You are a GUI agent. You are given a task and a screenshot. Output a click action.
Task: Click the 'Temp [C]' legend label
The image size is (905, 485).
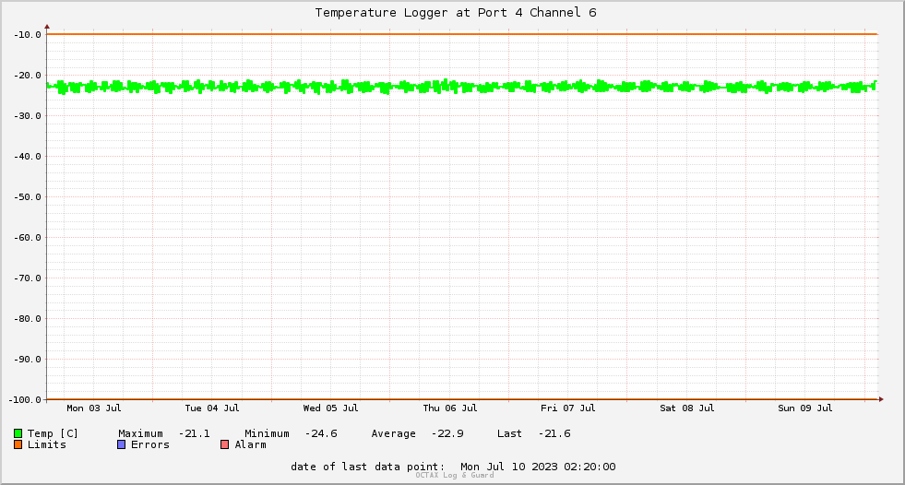click(53, 433)
